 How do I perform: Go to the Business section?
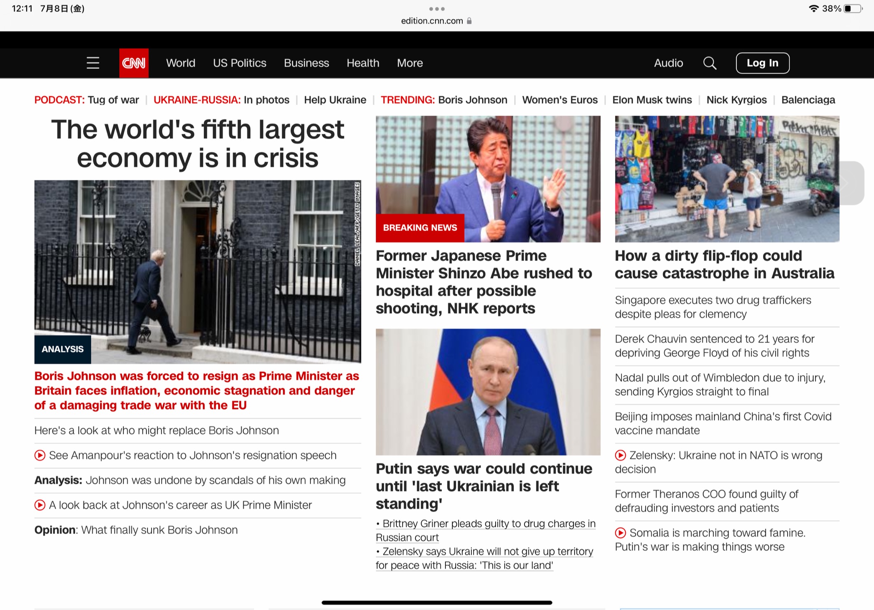306,63
